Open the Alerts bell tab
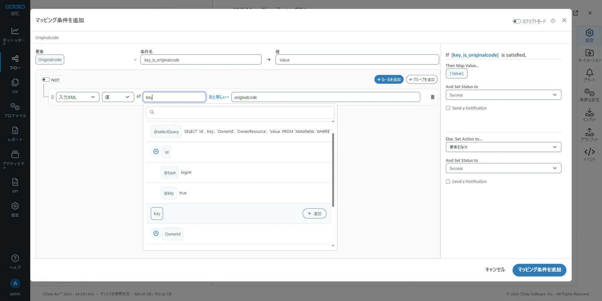This screenshot has height=301, width=602. [589, 75]
